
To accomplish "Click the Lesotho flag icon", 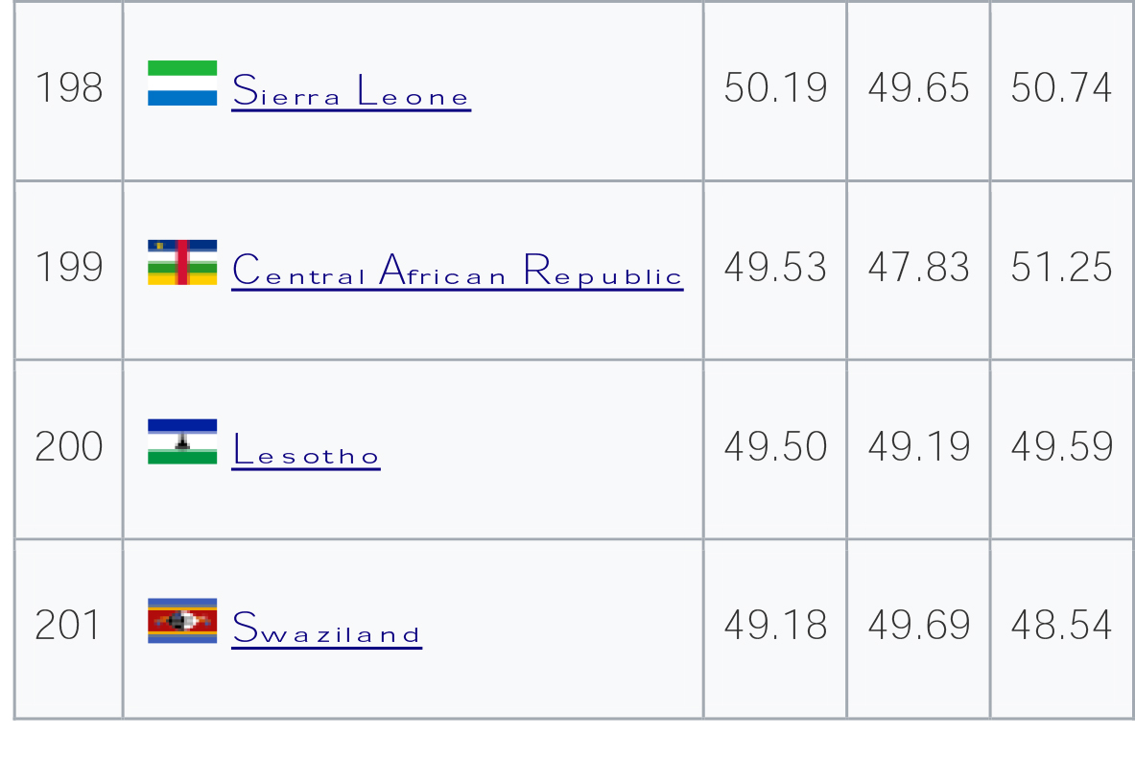I will pyautogui.click(x=182, y=441).
